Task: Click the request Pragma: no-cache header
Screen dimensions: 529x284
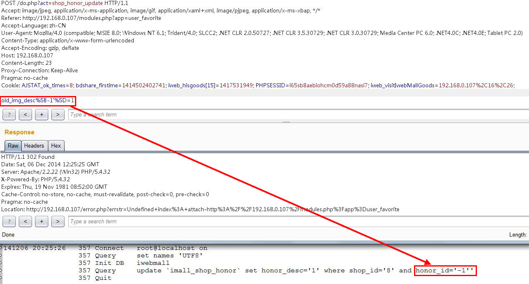Action: 25,78
